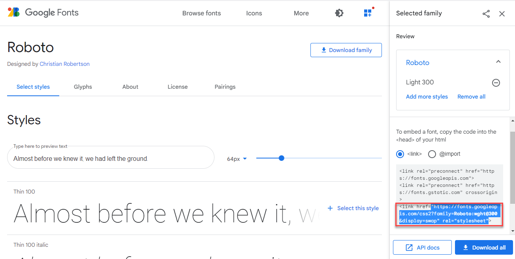Open the selected families grid icon
The width and height of the screenshot is (515, 259).
click(368, 13)
